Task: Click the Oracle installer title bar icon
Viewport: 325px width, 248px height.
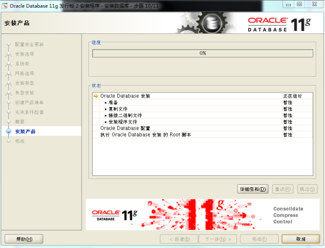Action: pyautogui.click(x=5, y=6)
